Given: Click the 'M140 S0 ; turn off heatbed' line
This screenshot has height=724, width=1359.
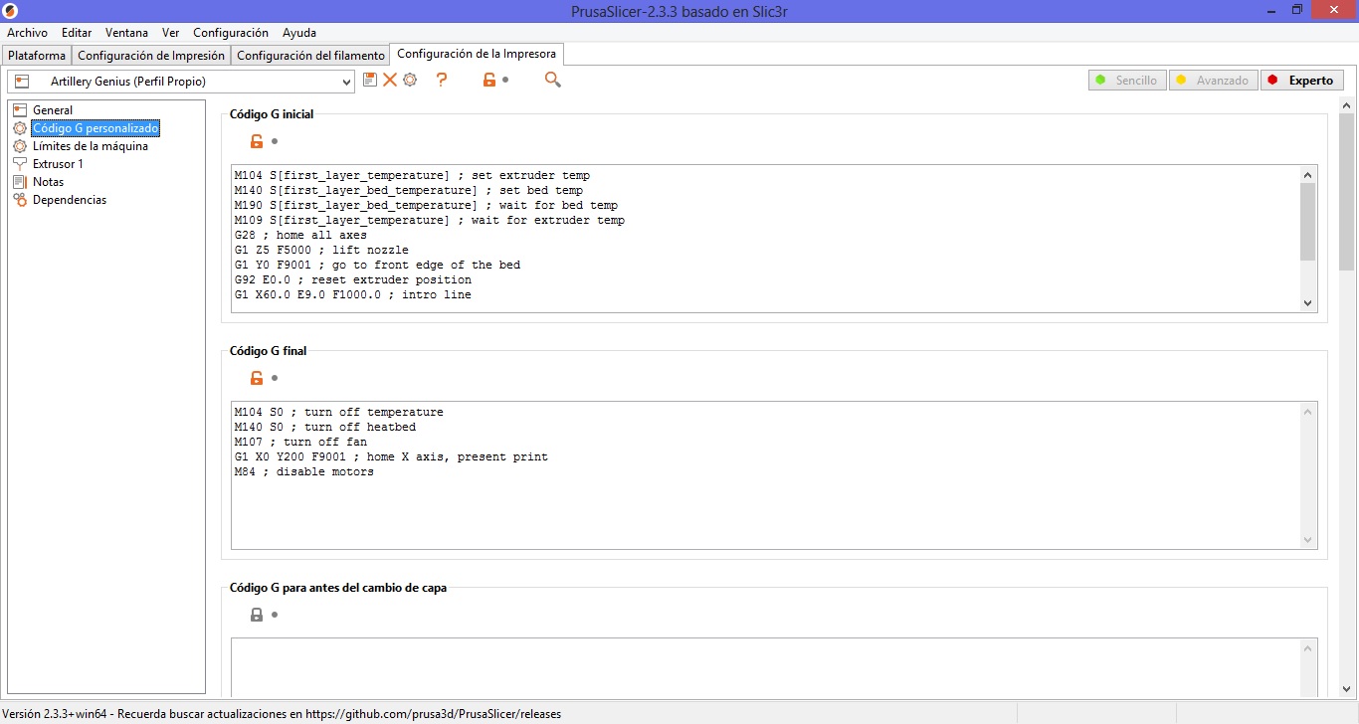Looking at the screenshot, I should coord(325,427).
